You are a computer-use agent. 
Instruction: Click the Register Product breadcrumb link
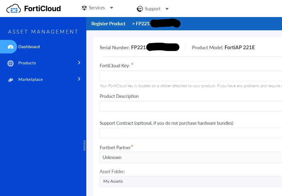pyautogui.click(x=108, y=24)
